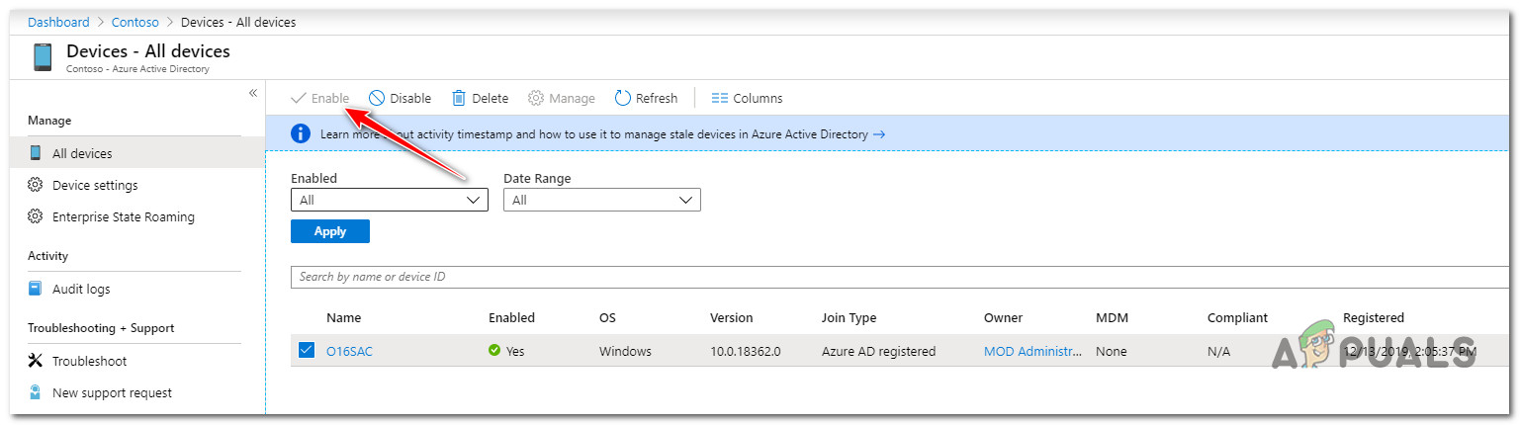Click the info icon in banner

tap(301, 133)
